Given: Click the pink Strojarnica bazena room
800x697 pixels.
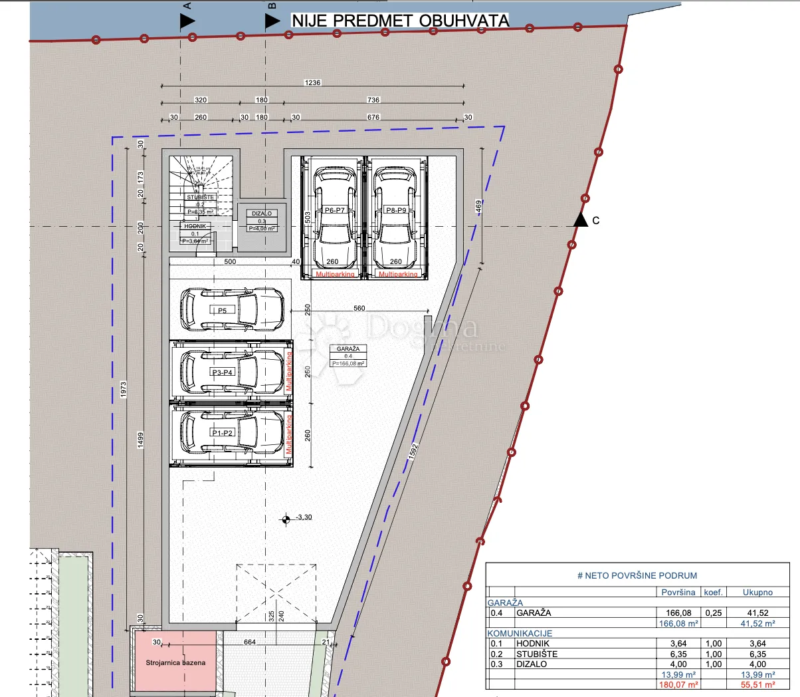Looking at the screenshot, I should tap(176, 661).
